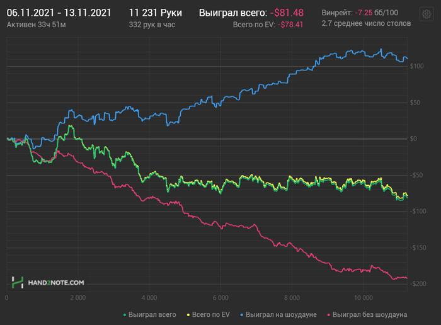The width and height of the screenshot is (441, 325).
Task: Click the green 'Выиграл всего' legend dot
Action: 125,315
